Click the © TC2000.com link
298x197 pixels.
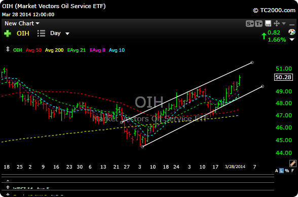(274, 10)
